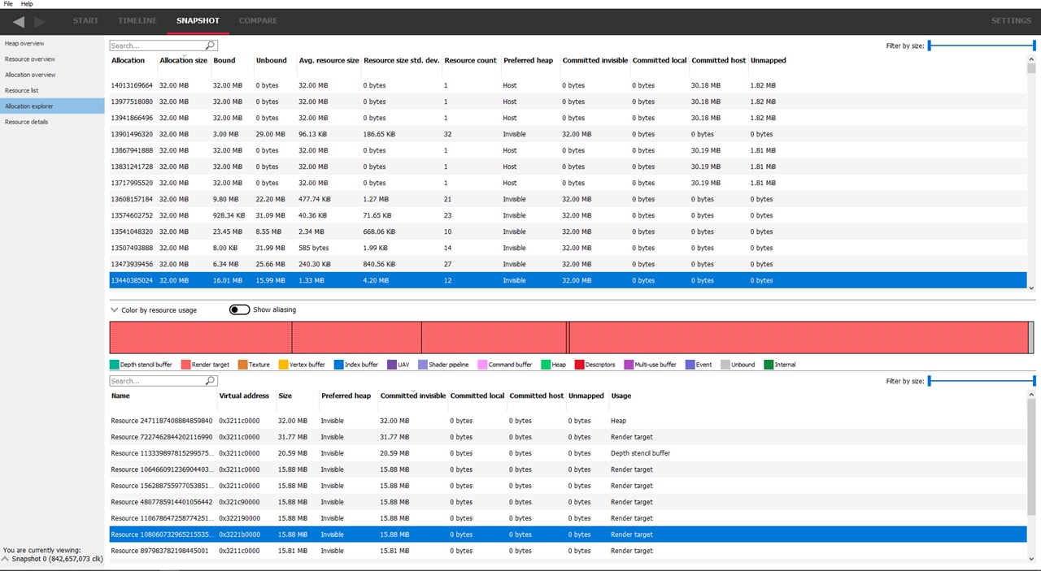Open Heap overview in sidebar
The width and height of the screenshot is (1041, 571).
pyautogui.click(x=24, y=43)
